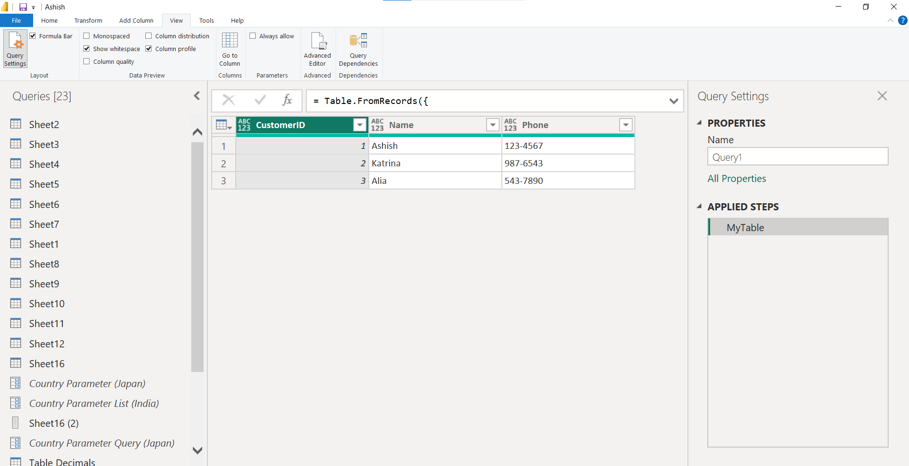
Task: Collapse the APPLIED STEPS section
Action: pos(700,207)
